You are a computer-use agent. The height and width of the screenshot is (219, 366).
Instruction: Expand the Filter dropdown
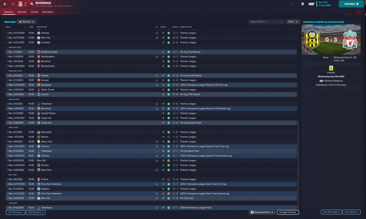click(x=293, y=22)
